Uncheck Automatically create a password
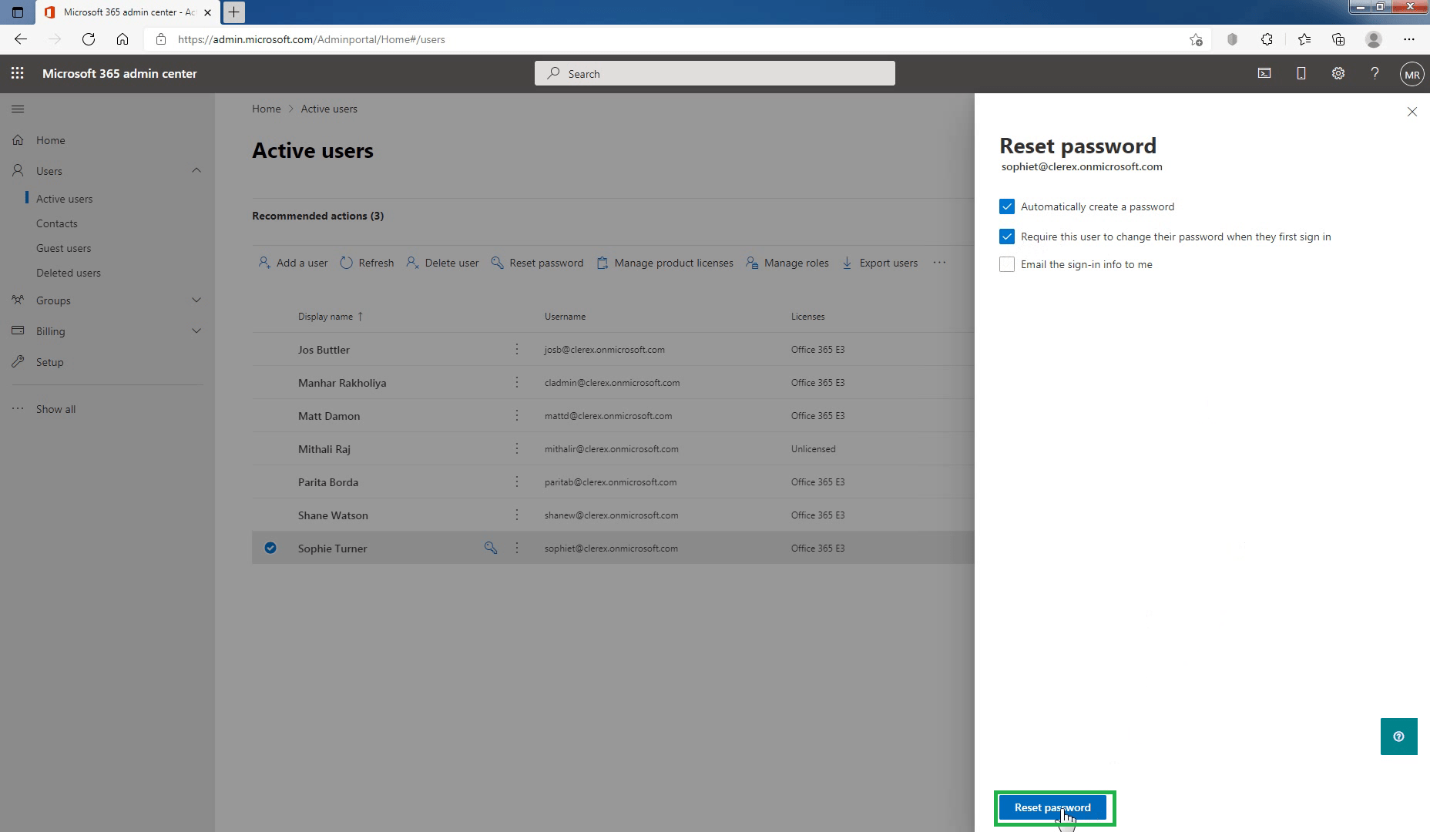Screen dimensions: 1430x832 click(1007, 206)
